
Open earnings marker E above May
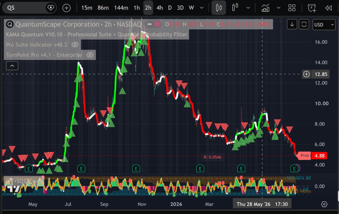coord(29,168)
